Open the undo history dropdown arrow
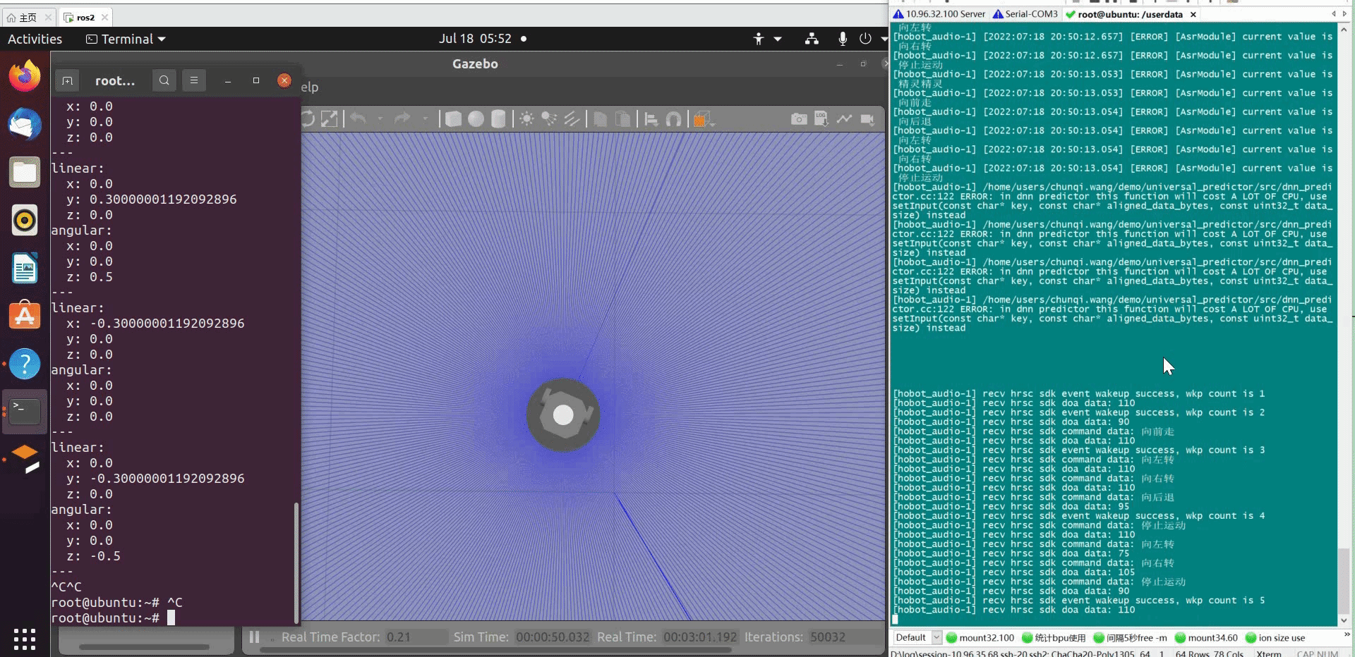 pos(380,119)
